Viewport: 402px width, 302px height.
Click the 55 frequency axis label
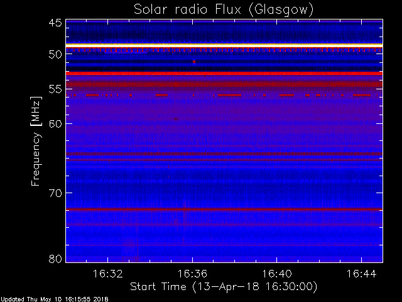click(55, 89)
